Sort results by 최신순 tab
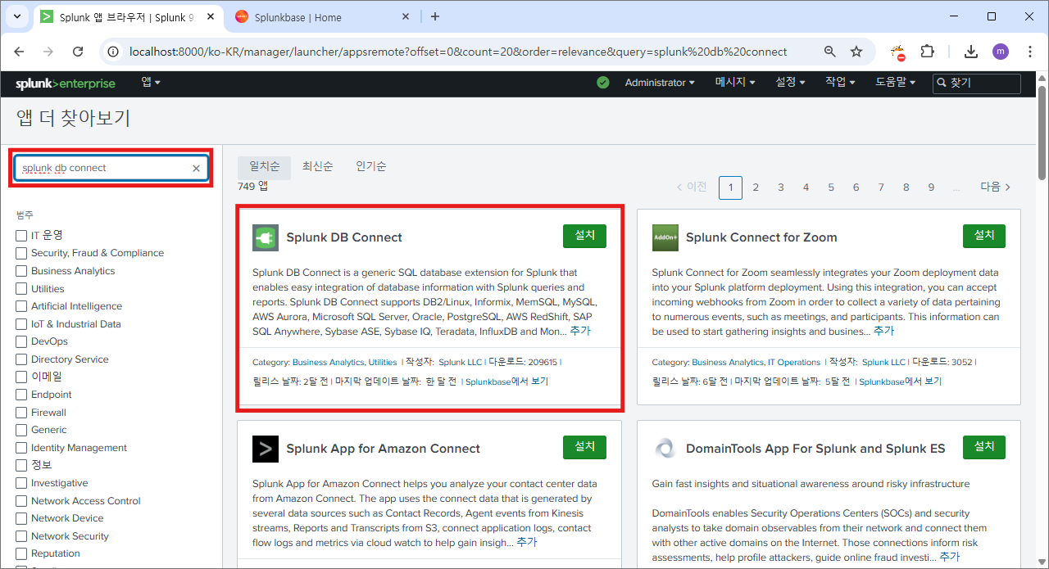 (317, 166)
